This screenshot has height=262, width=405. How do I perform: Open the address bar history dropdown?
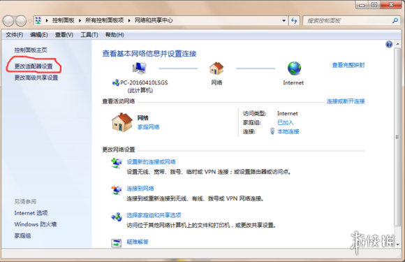click(284, 21)
